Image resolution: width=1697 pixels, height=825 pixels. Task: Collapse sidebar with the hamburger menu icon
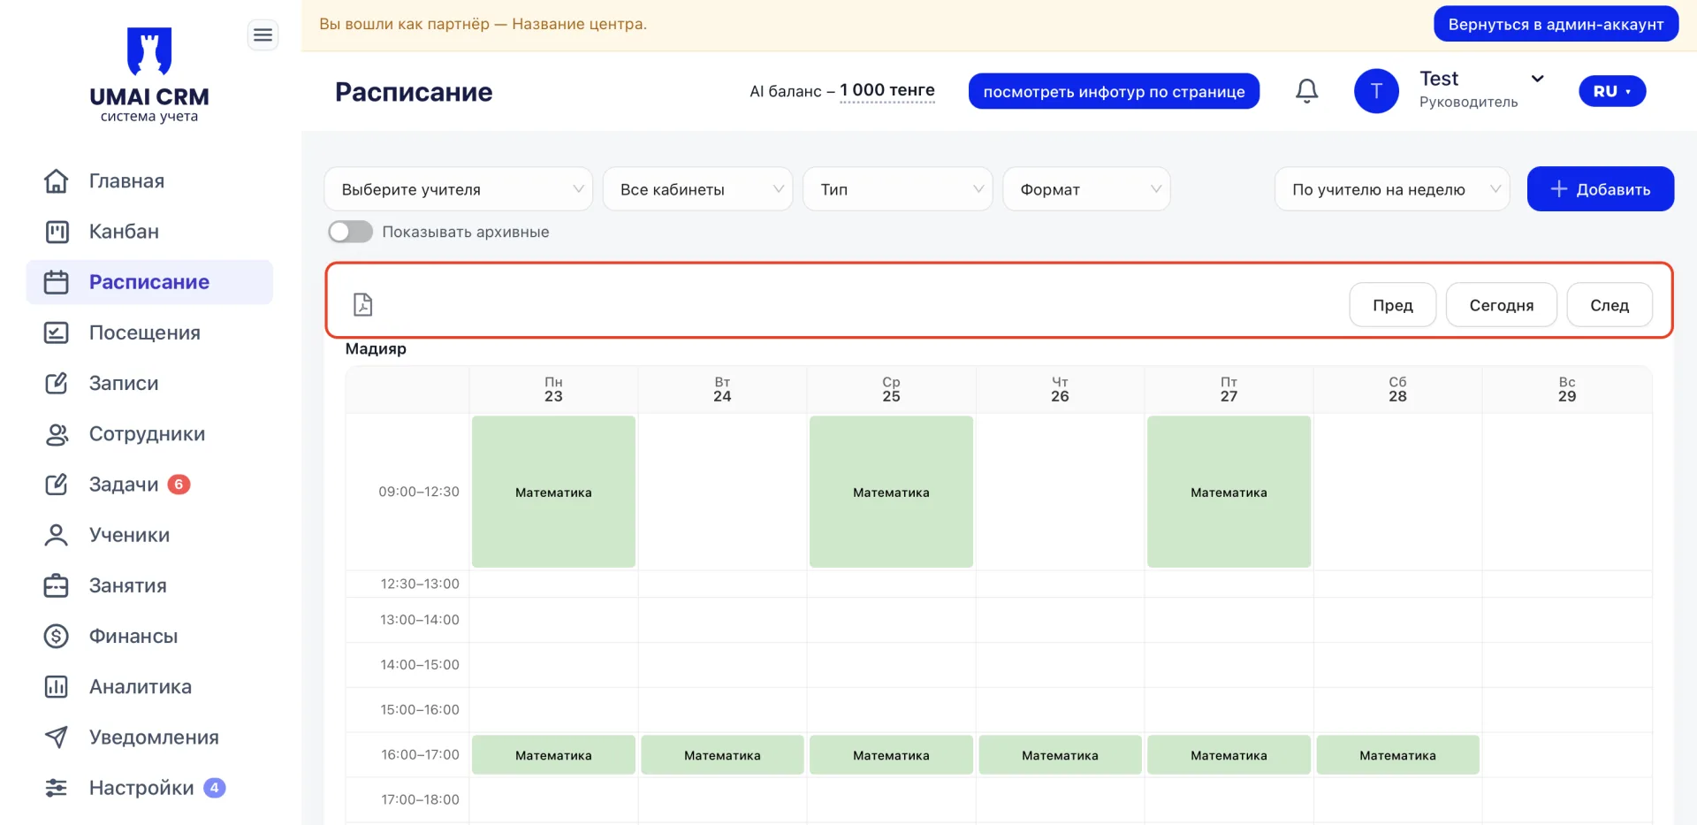263,35
